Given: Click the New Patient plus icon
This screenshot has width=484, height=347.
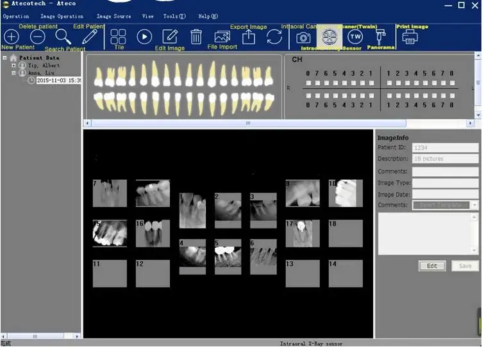Looking at the screenshot, I should coord(12,37).
